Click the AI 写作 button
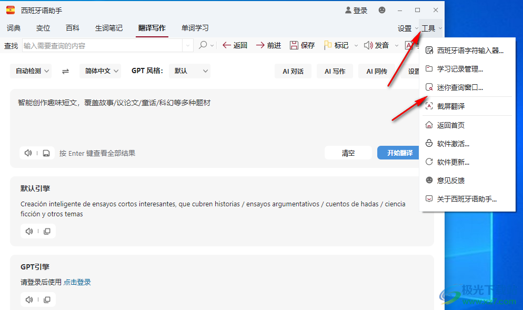The width and height of the screenshot is (523, 310). coord(335,71)
